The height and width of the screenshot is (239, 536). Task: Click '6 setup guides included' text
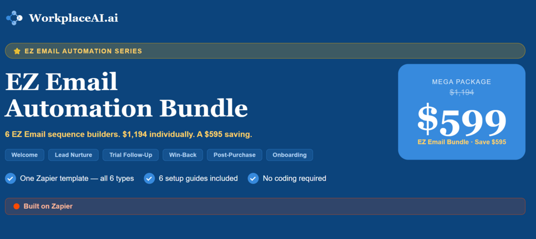[x=198, y=178]
